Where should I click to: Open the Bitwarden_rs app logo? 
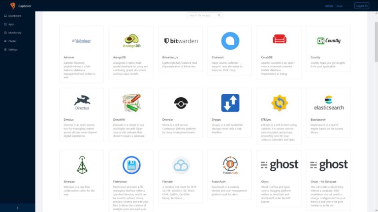coord(180,41)
